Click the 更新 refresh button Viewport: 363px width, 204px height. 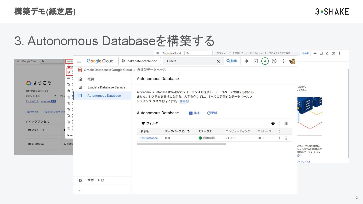(x=212, y=113)
